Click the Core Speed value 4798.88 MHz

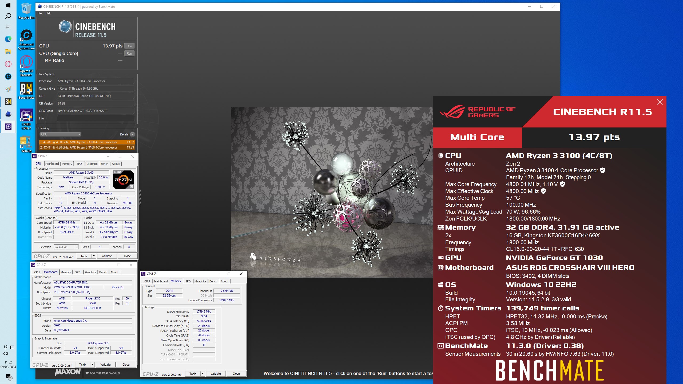(67, 223)
